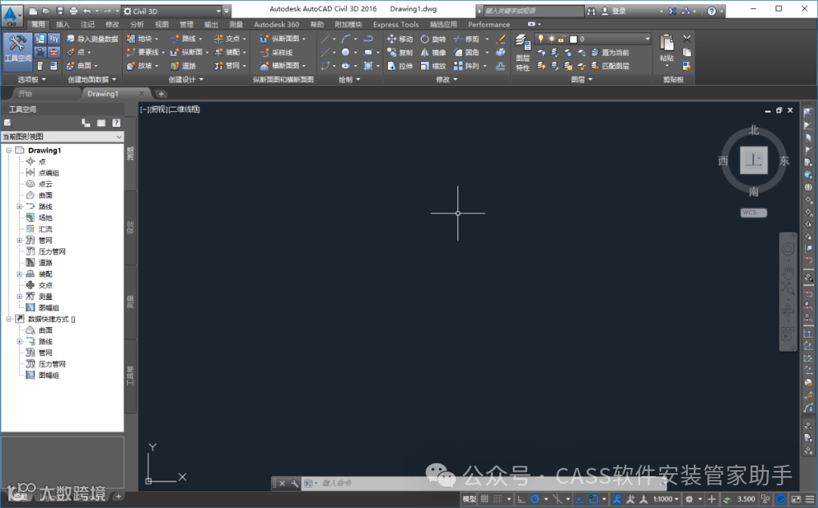Screen dimensions: 818x508
Task: Click the new tab plus button beside Drawing1
Action: (x=161, y=94)
